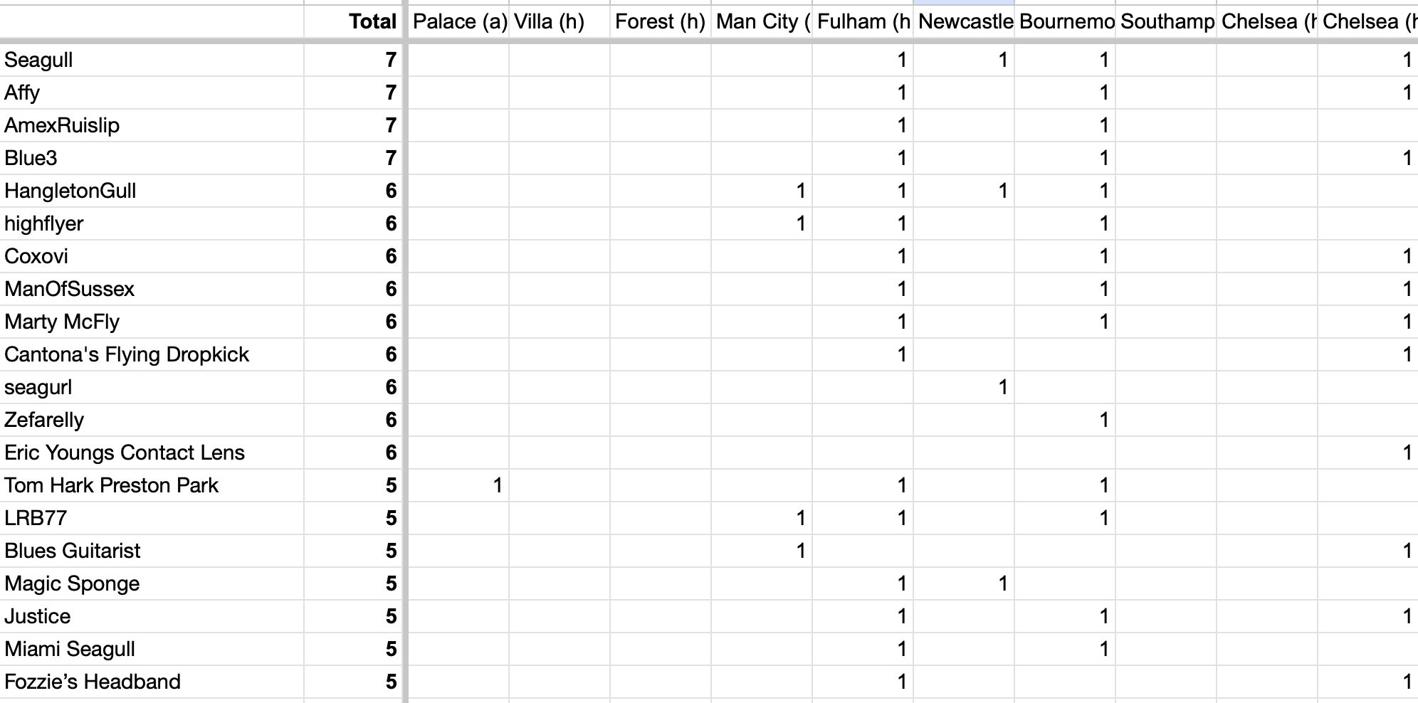Click Zefarelly's Bournemouth cell
The height and width of the screenshot is (703, 1418).
tap(1065, 420)
